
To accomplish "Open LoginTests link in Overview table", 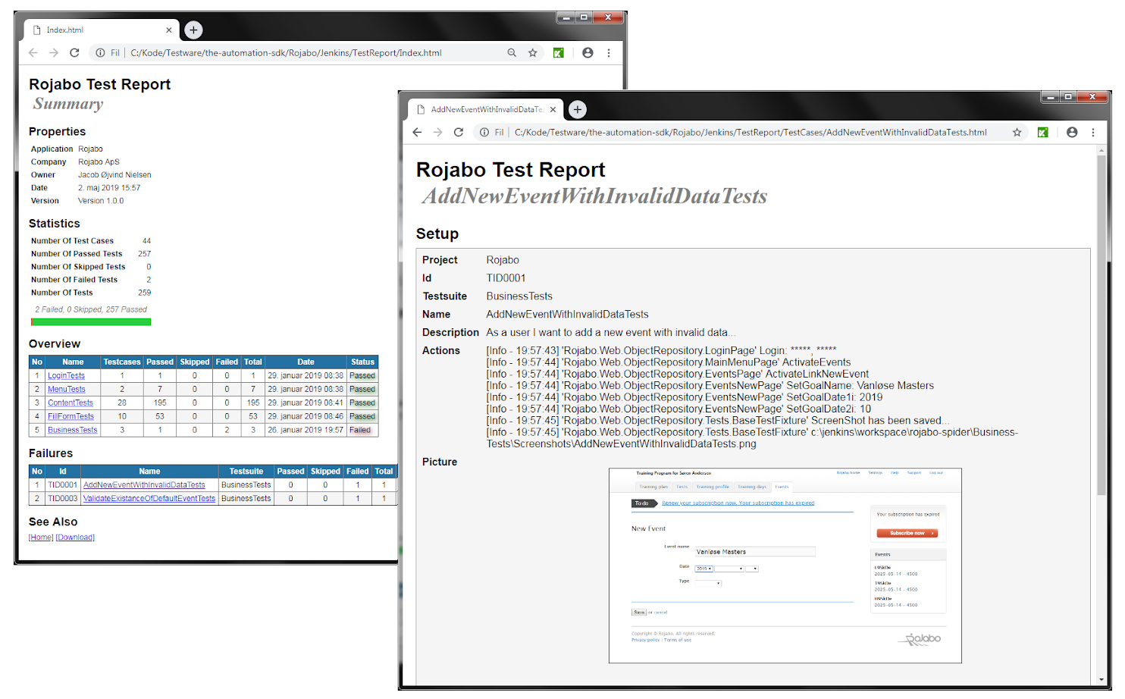I will [66, 375].
